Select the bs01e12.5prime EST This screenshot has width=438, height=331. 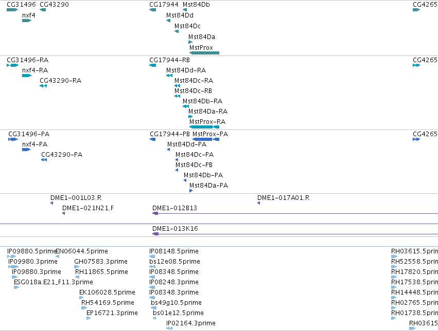tap(154, 319)
